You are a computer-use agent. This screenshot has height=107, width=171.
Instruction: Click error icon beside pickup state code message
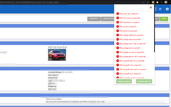pyautogui.click(x=118, y=44)
